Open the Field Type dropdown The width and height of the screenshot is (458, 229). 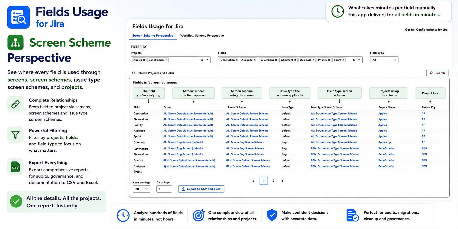pyautogui.click(x=384, y=60)
